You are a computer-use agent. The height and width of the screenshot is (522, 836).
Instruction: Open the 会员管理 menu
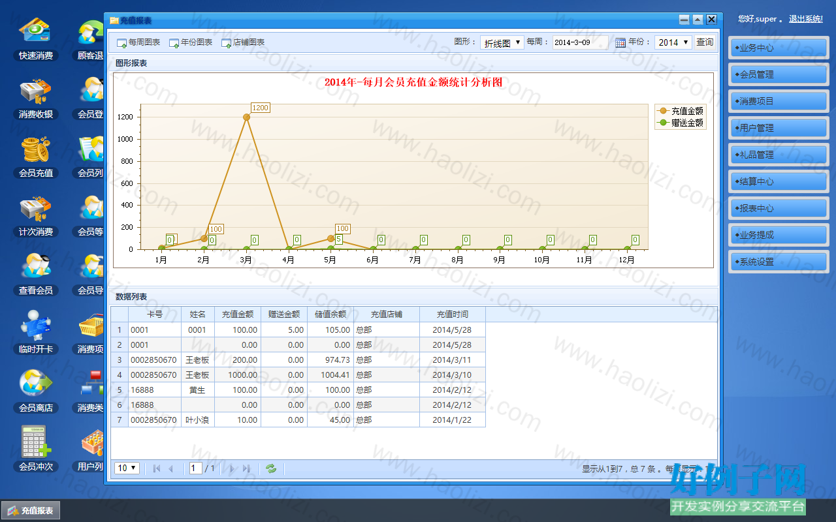click(779, 74)
